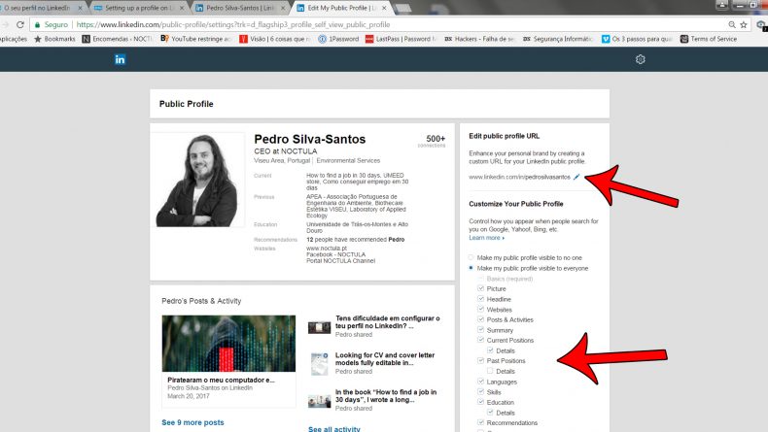768x432 pixels.
Task: Click the browser address bar URL
Action: tap(233, 24)
